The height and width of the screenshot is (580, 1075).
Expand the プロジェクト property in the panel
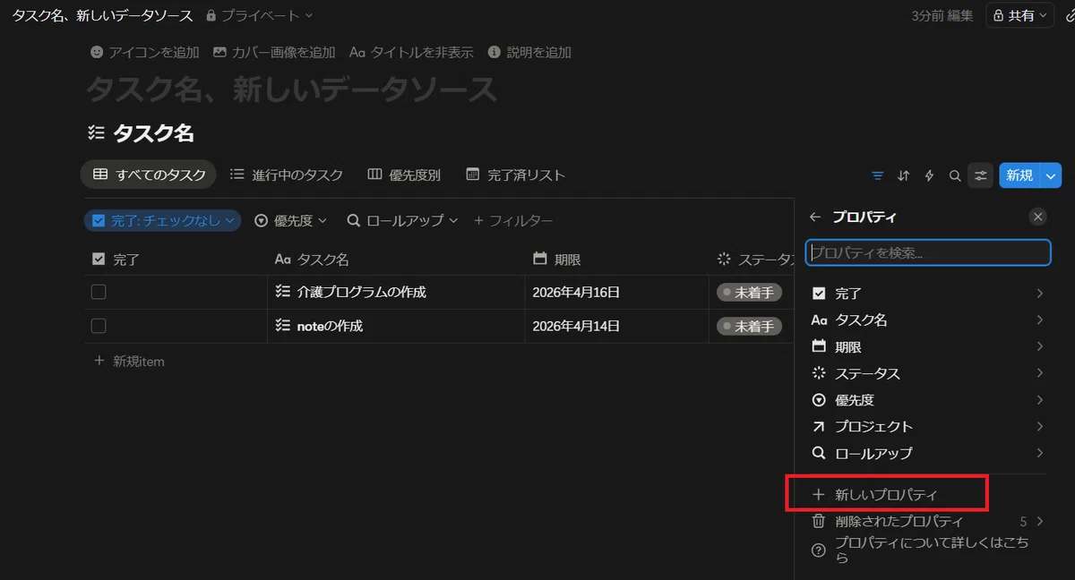tap(927, 426)
